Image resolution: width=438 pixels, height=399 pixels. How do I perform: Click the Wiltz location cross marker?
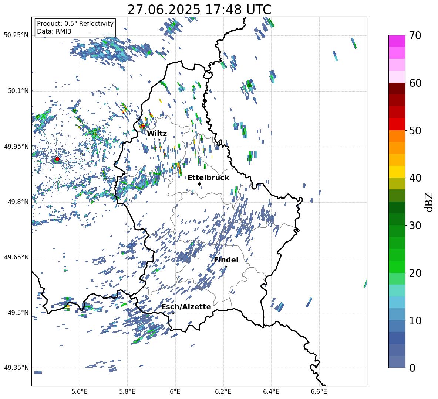(159, 140)
